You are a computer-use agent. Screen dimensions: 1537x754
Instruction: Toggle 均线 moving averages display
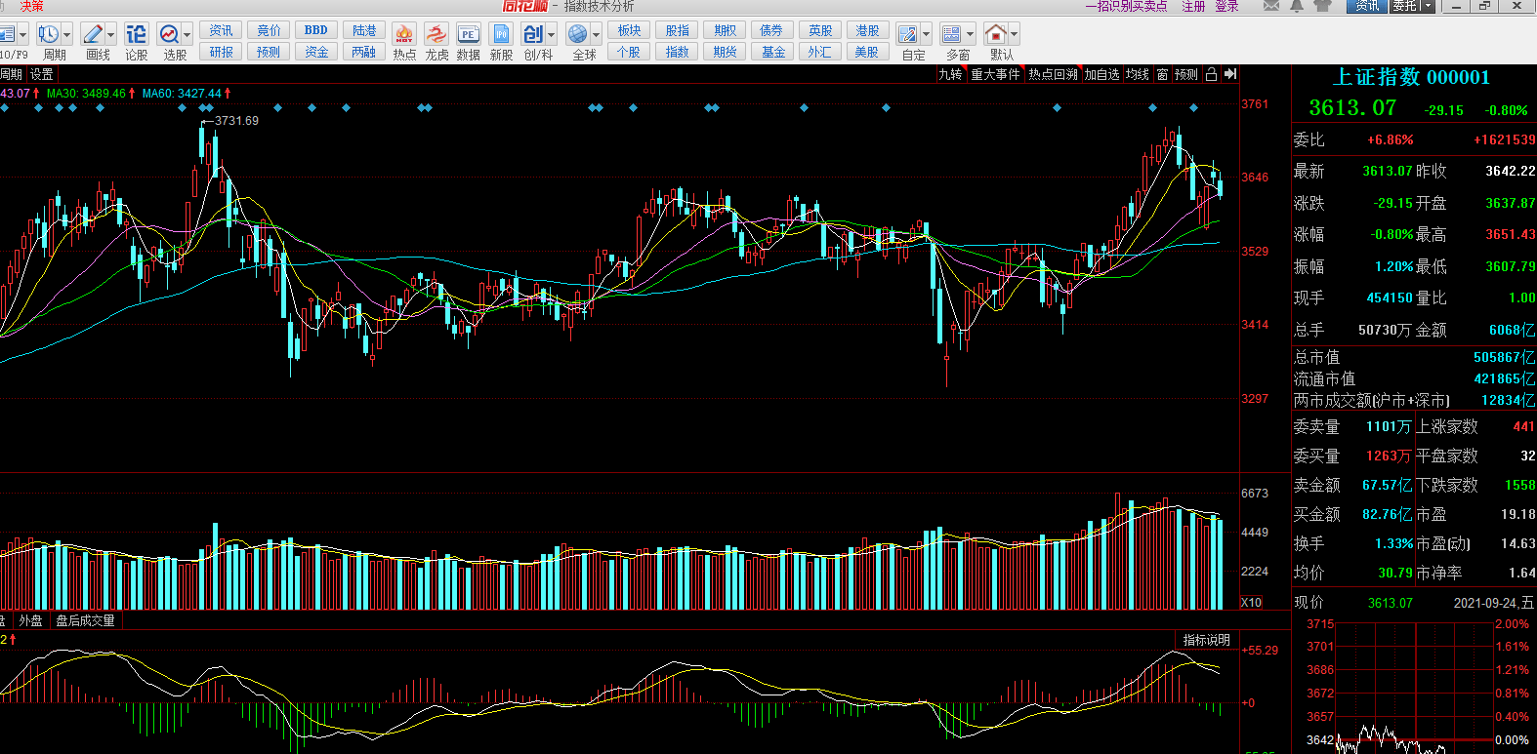pyautogui.click(x=1138, y=74)
